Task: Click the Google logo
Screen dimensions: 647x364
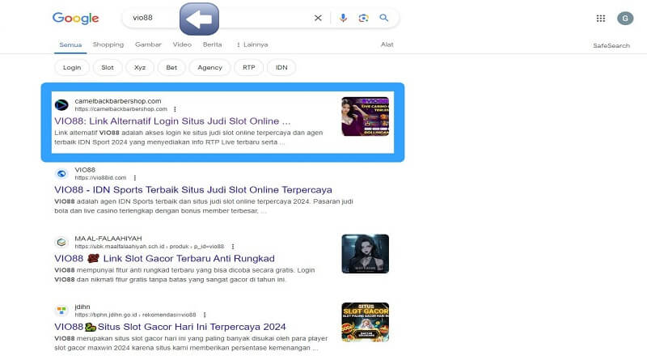Action: coord(75,18)
